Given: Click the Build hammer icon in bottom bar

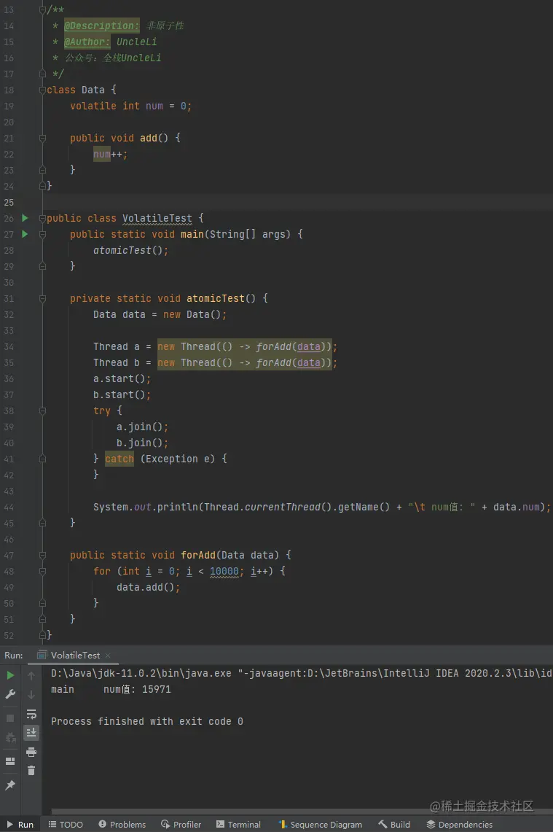Looking at the screenshot, I should pyautogui.click(x=383, y=824).
